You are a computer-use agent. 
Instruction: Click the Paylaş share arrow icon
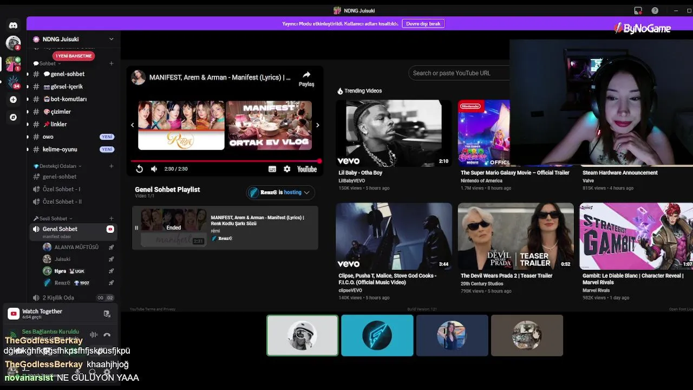click(306, 75)
